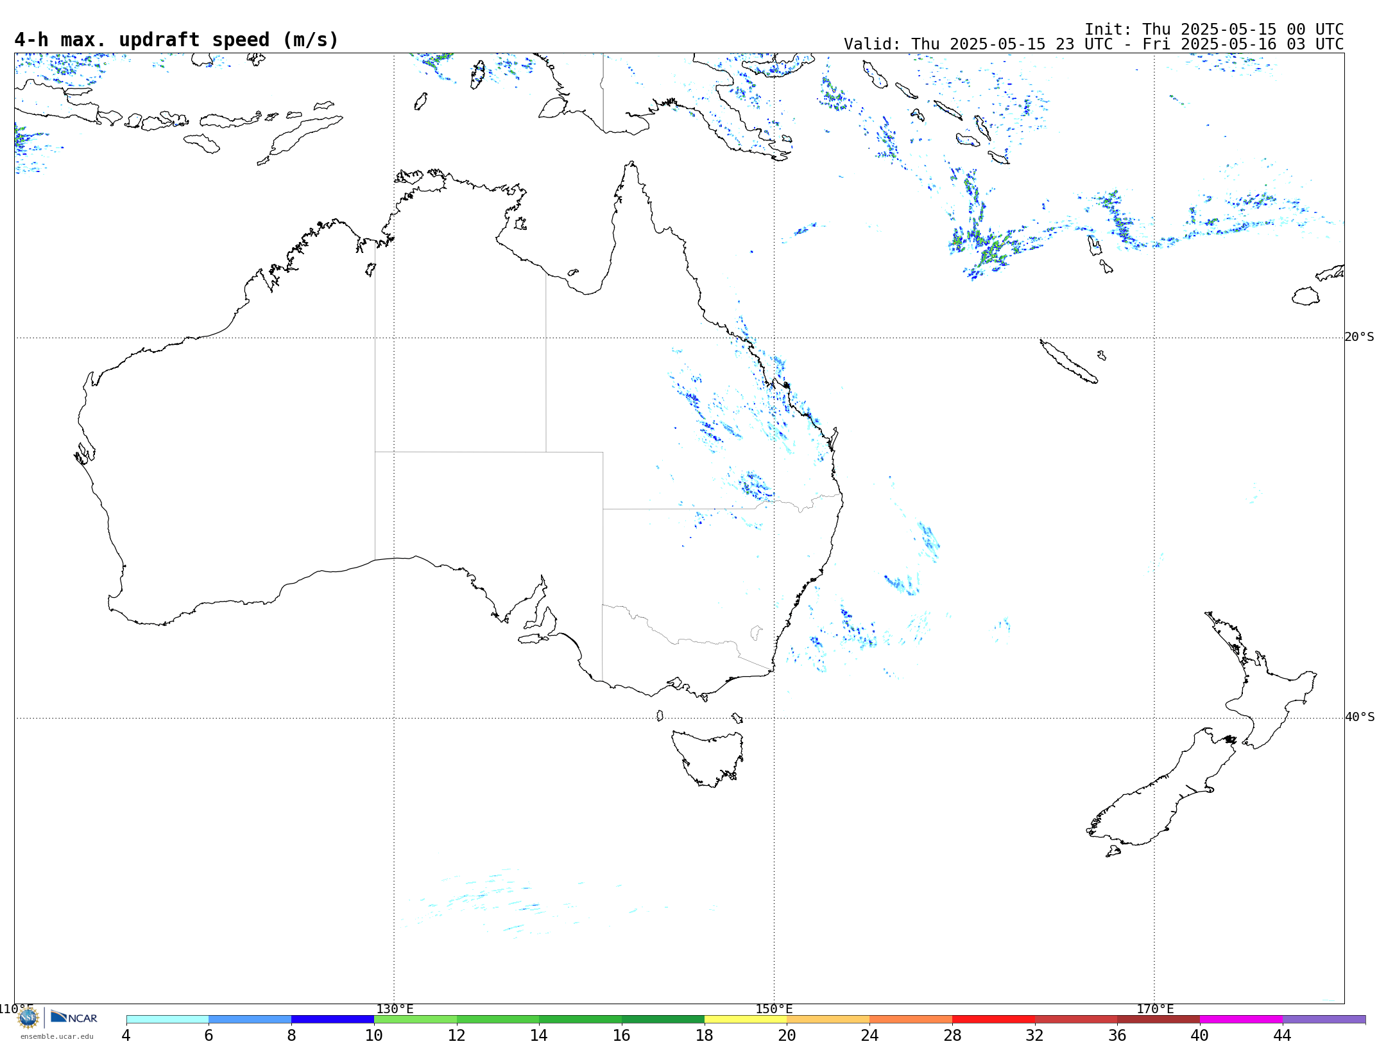The height and width of the screenshot is (1044, 1386).
Task: Click the yellow 18-20 color swatch
Action: (746, 1020)
